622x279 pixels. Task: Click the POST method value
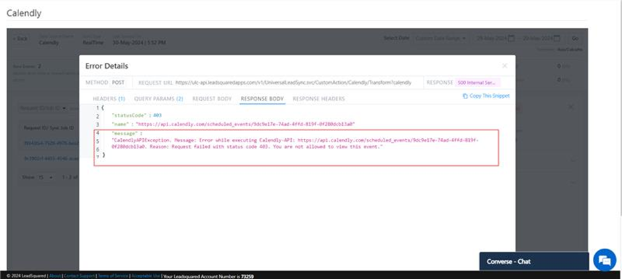point(118,83)
